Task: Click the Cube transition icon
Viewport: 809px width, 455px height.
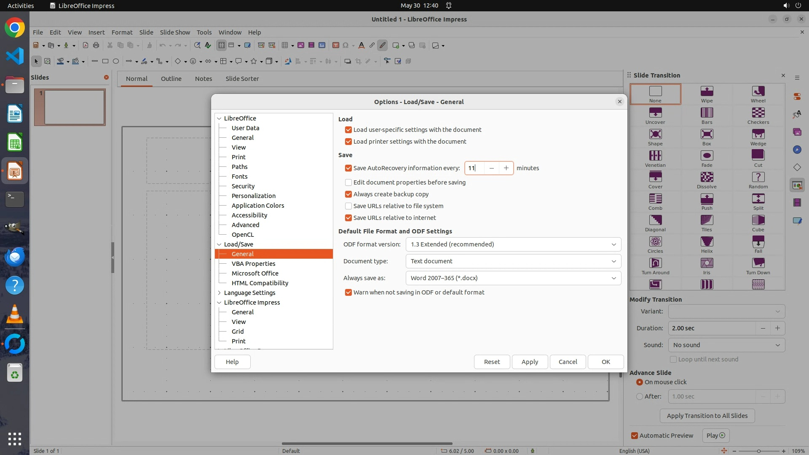Action: 758,220
